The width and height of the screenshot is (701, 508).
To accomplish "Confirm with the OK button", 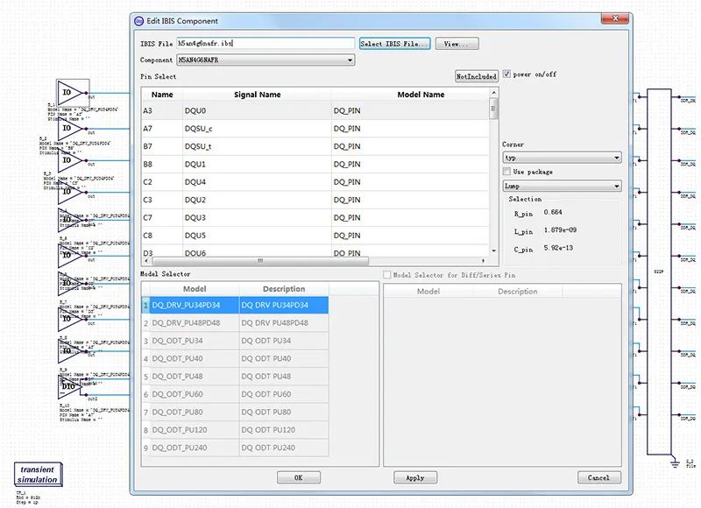I will coord(299,477).
